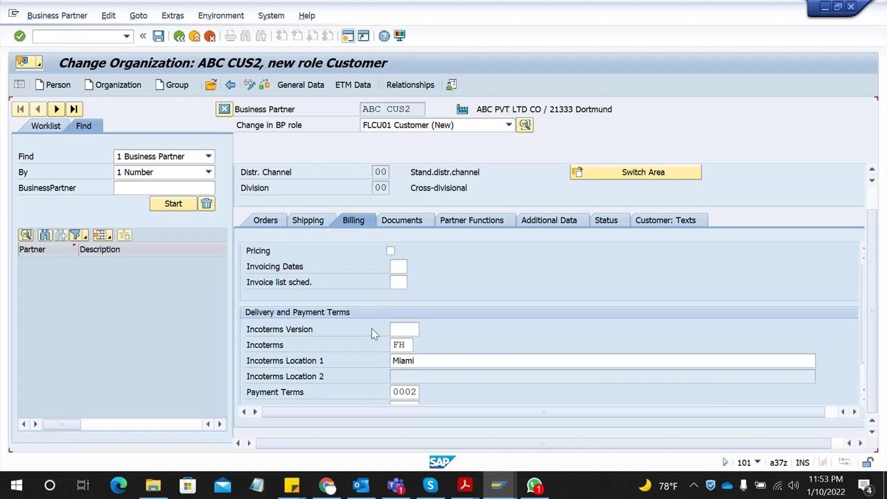
Task: Open the Business Partner menu
Action: click(57, 15)
